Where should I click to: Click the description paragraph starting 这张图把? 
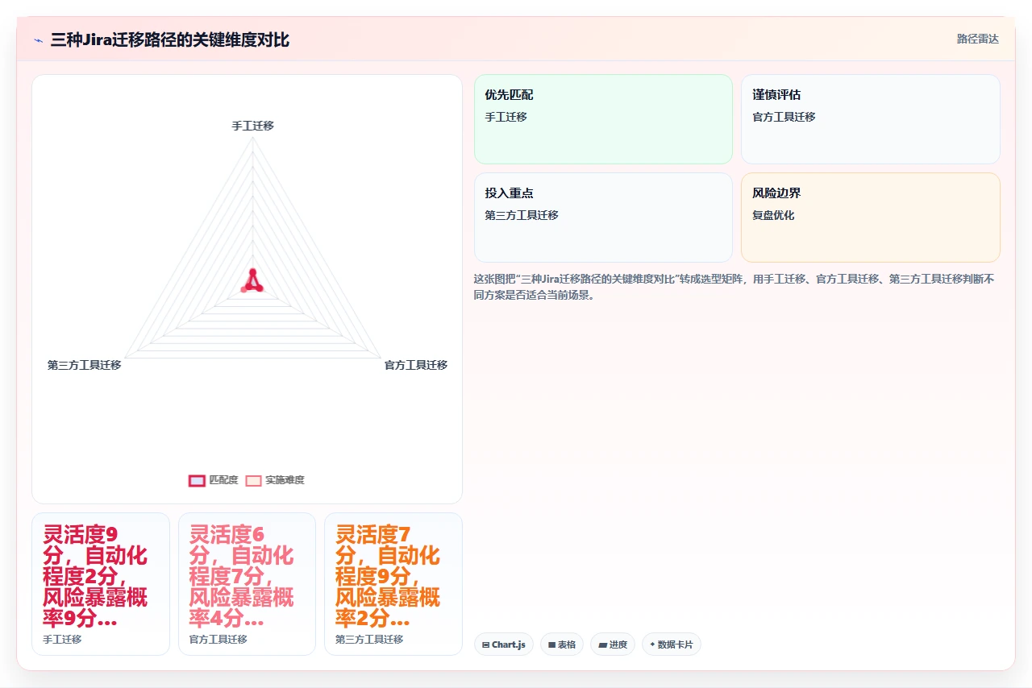click(x=734, y=287)
